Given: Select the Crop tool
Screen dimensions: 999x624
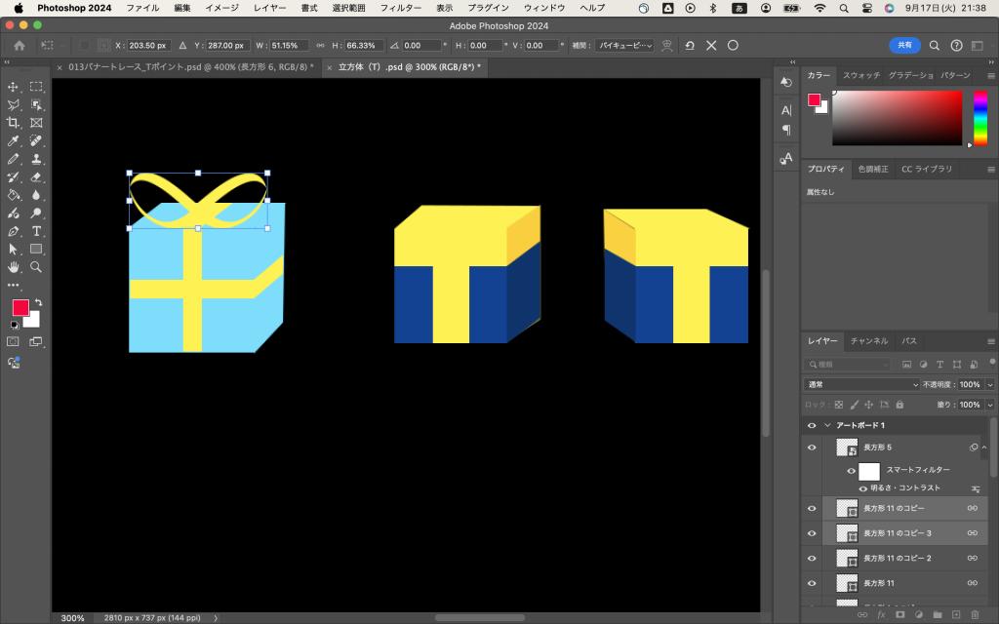Looking at the screenshot, I should (x=14, y=123).
